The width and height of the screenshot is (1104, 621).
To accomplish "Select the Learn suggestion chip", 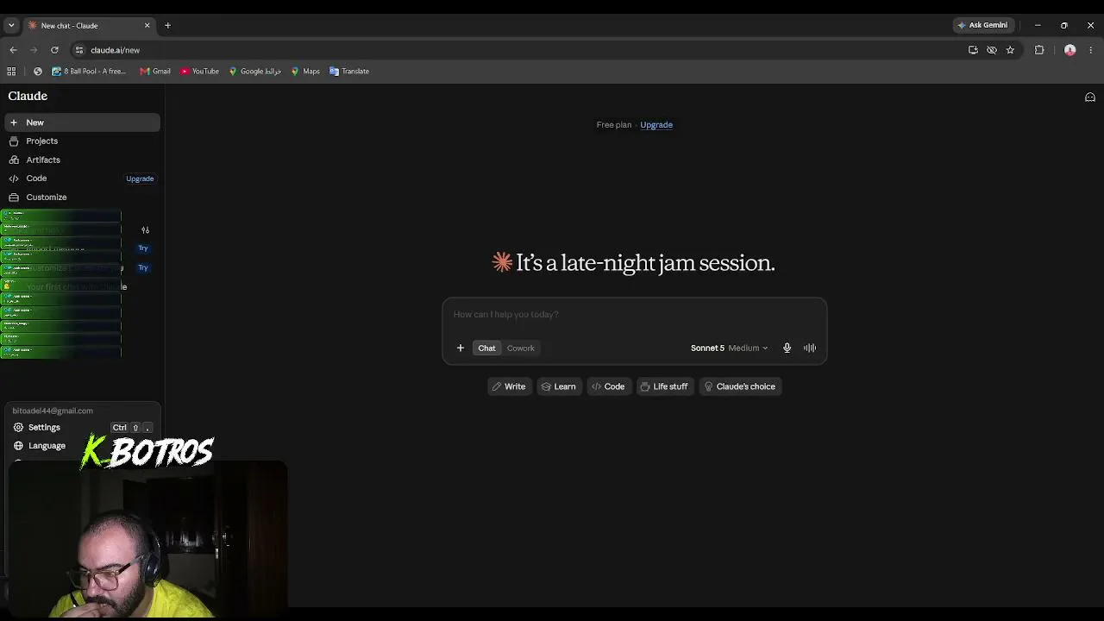I will pyautogui.click(x=558, y=386).
